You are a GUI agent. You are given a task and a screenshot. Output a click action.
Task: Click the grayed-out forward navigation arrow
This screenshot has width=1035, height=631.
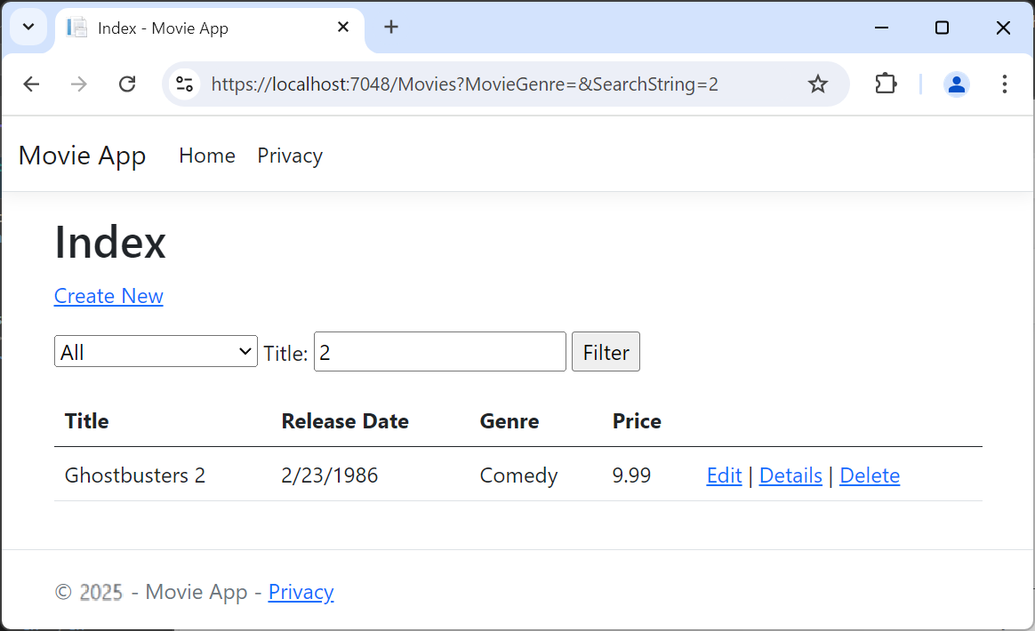pos(79,84)
